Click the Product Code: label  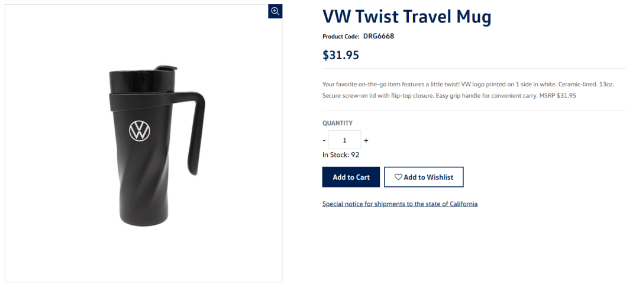point(340,37)
